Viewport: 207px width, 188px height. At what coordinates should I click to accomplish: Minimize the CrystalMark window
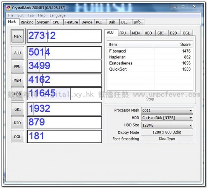tap(175, 7)
